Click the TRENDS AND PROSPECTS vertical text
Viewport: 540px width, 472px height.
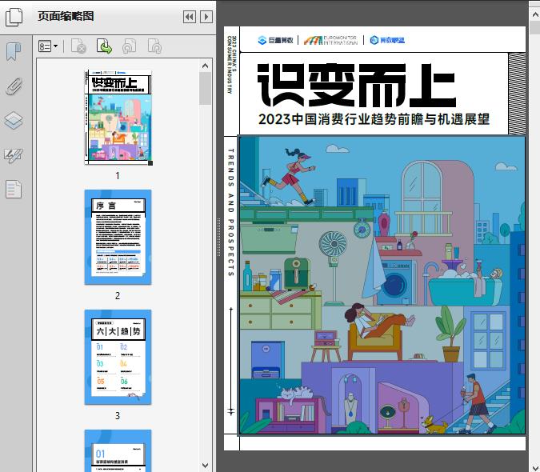pos(230,212)
